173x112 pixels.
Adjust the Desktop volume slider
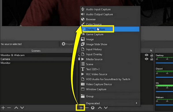[164, 63]
